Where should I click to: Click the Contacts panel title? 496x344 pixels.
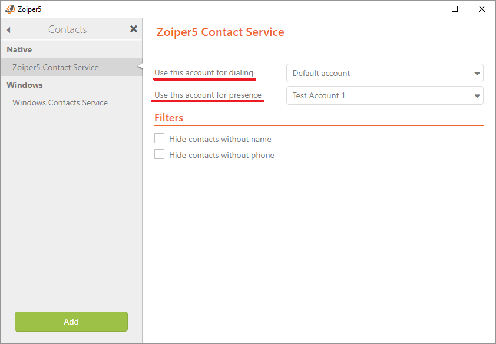pyautogui.click(x=67, y=29)
